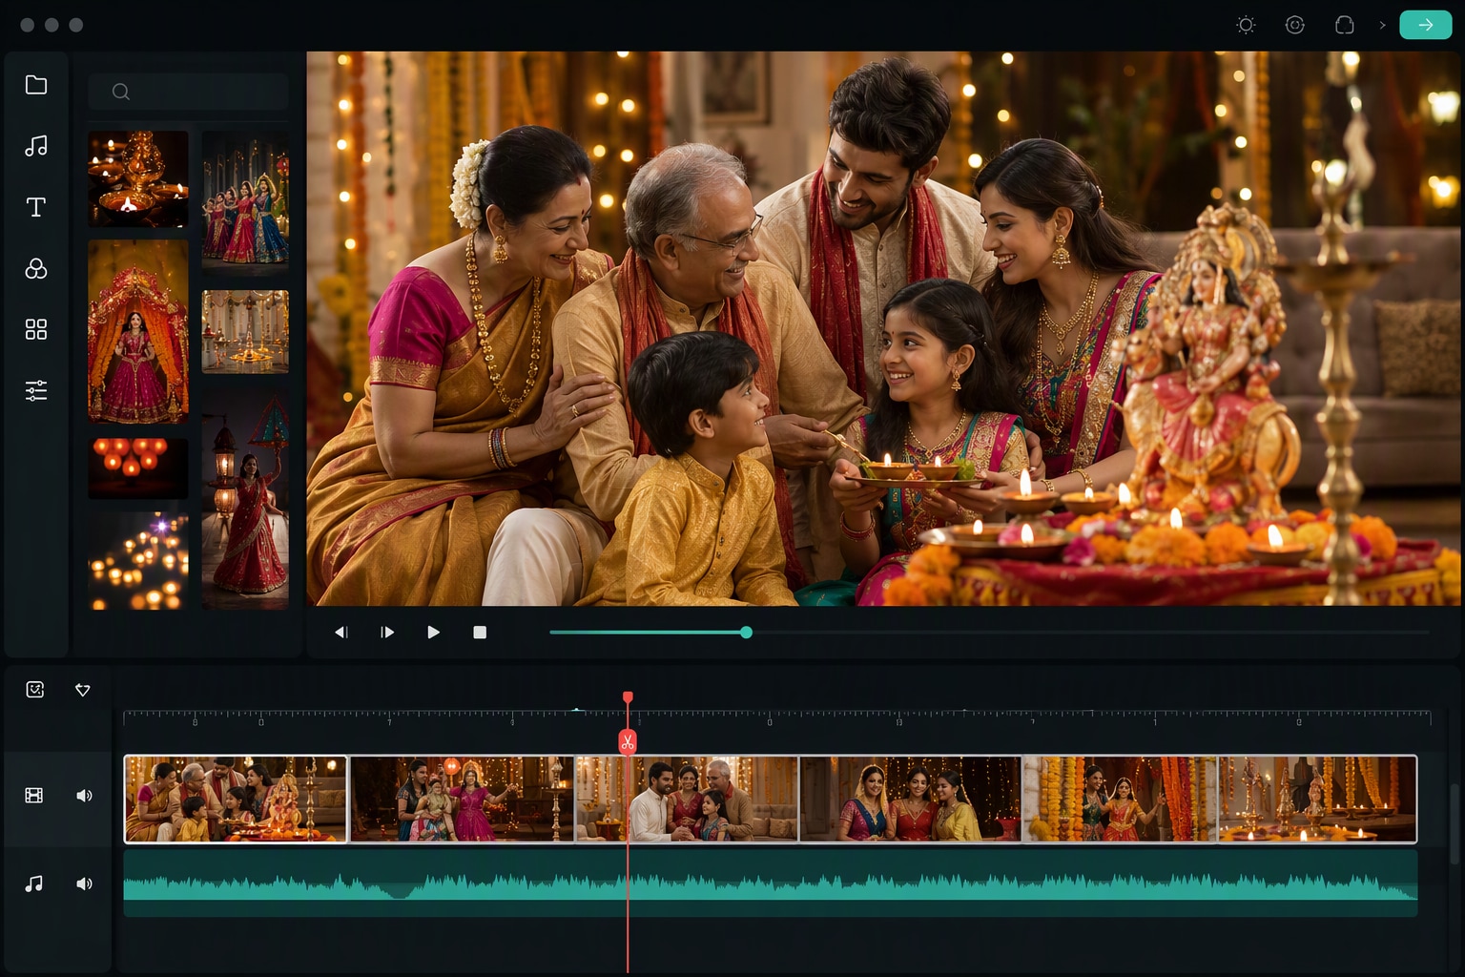Click the video track filmstrip icon

pyautogui.click(x=34, y=796)
